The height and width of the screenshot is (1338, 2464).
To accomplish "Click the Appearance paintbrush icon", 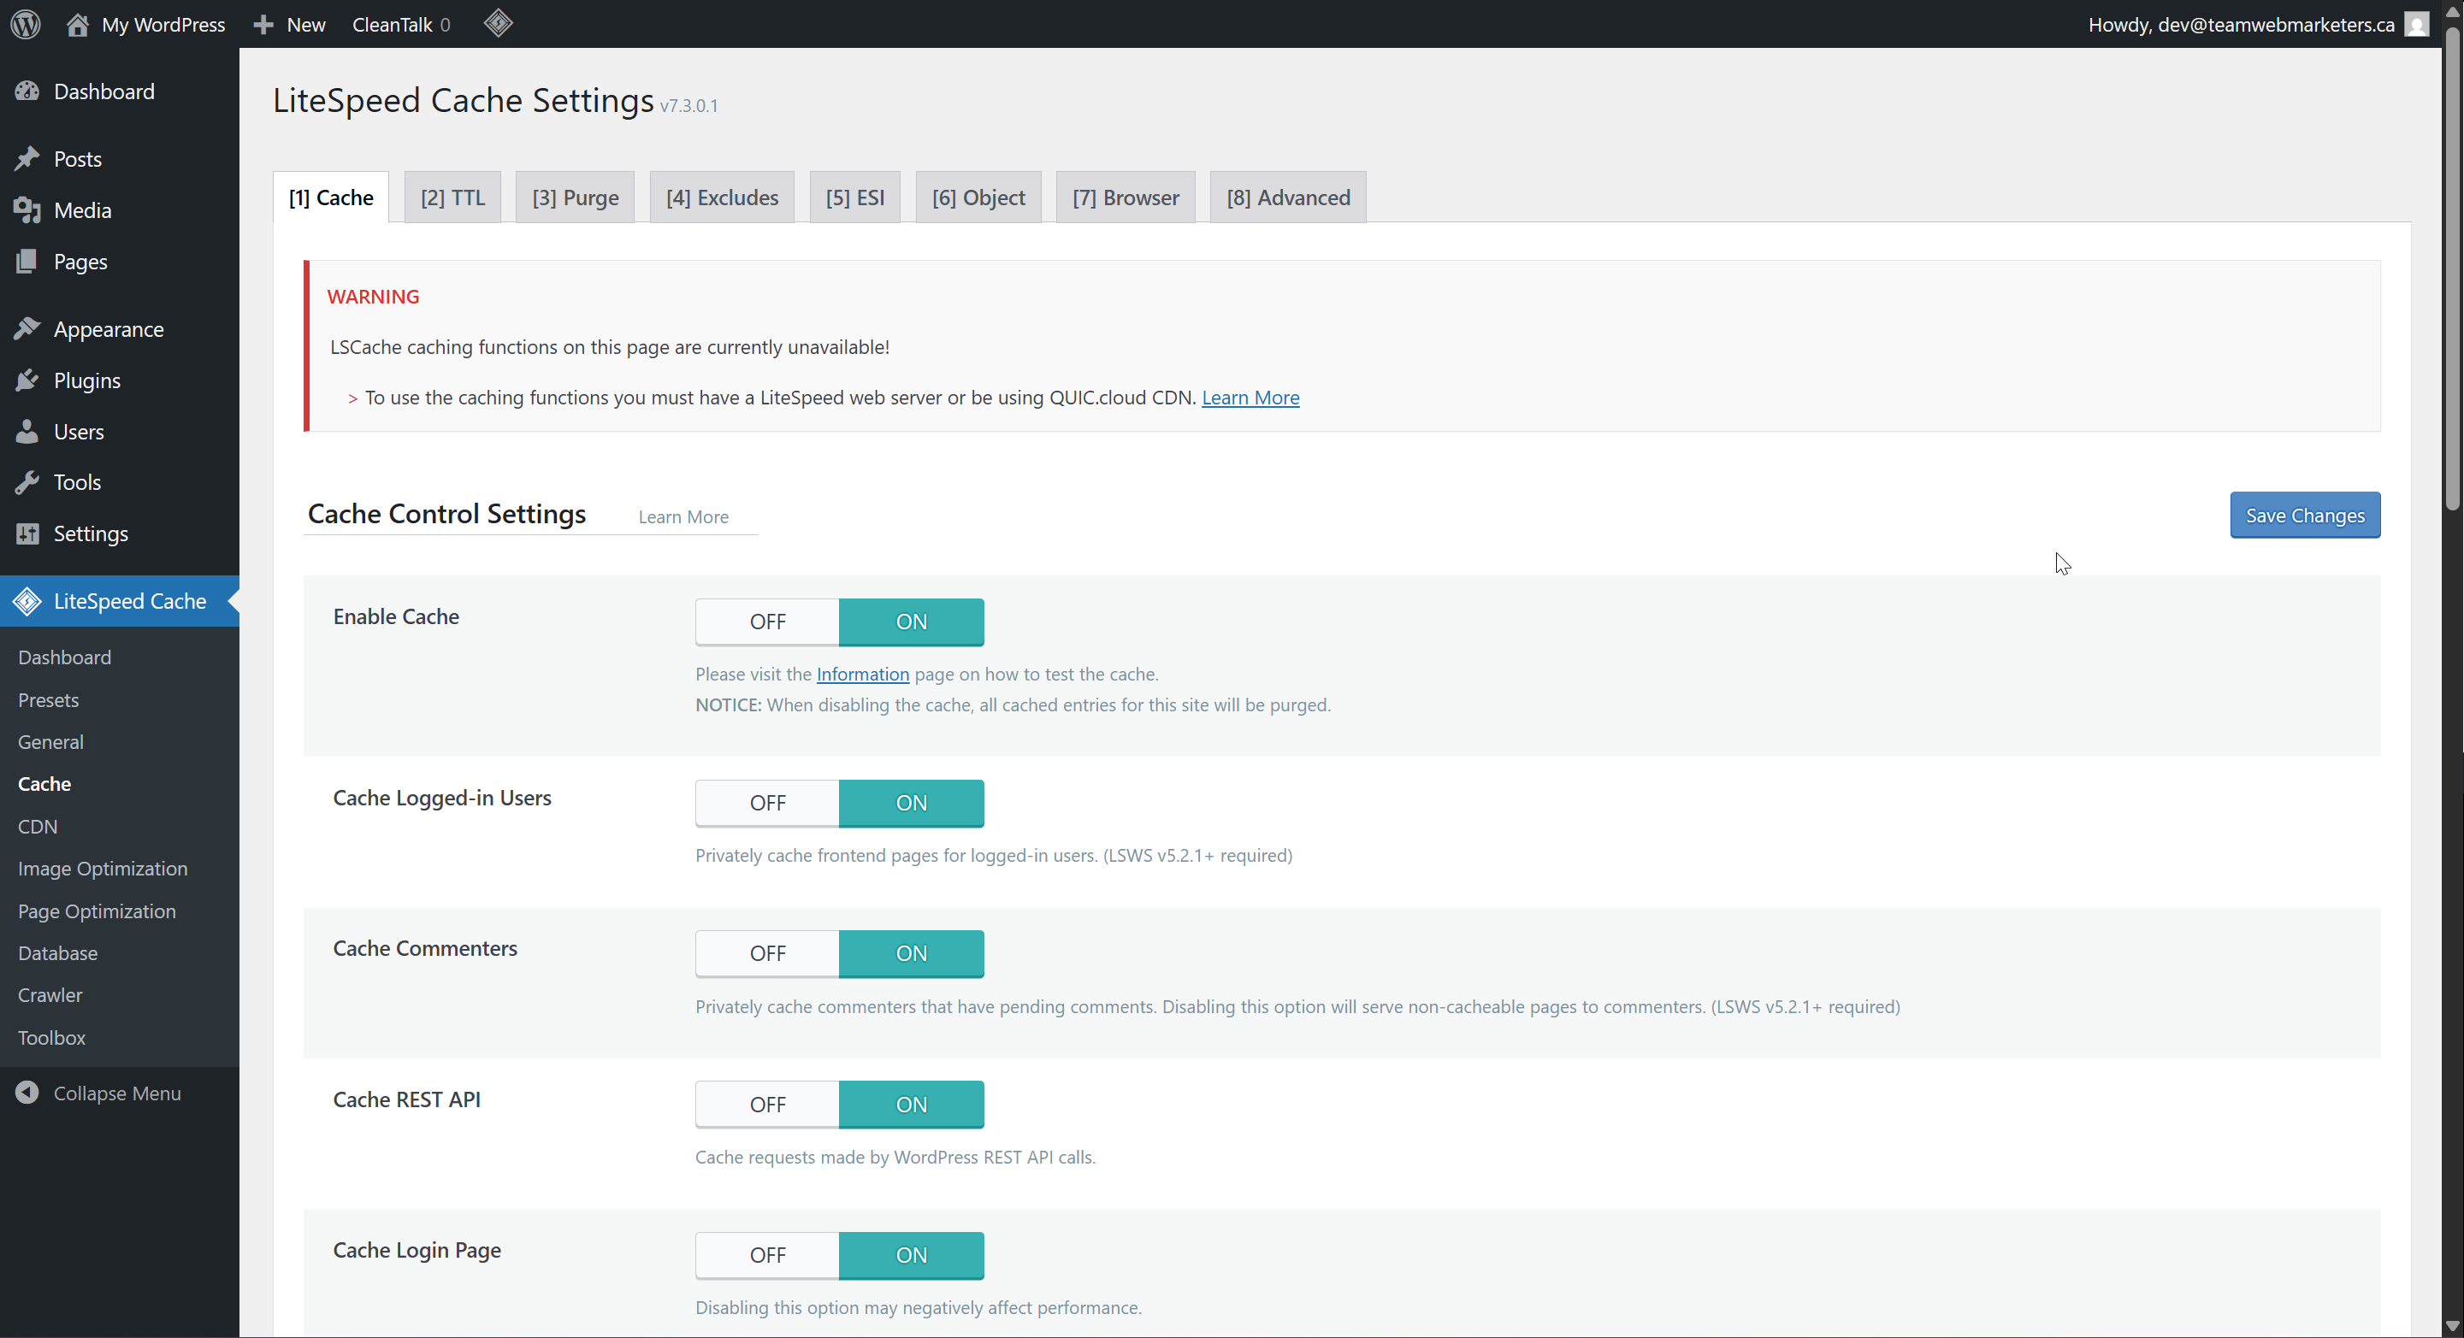I will tap(27, 329).
